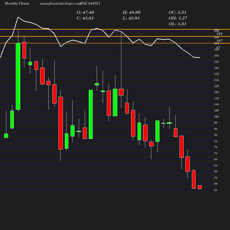Click the 104 price axis label

[216, 117]
